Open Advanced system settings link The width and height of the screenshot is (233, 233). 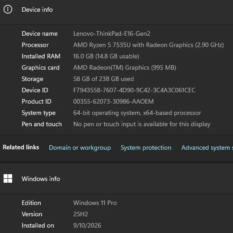207,147
